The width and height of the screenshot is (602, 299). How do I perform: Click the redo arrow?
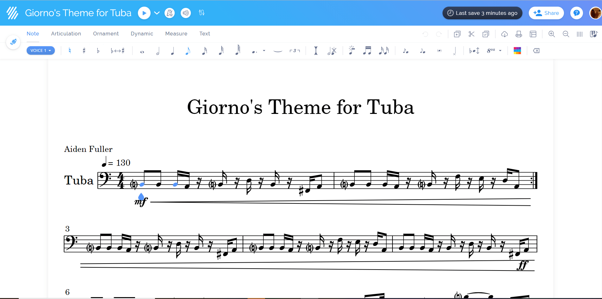click(x=439, y=34)
